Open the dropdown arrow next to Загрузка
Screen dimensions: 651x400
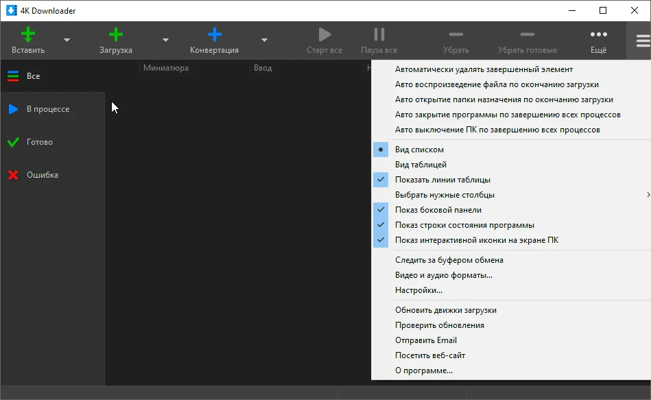pos(165,40)
